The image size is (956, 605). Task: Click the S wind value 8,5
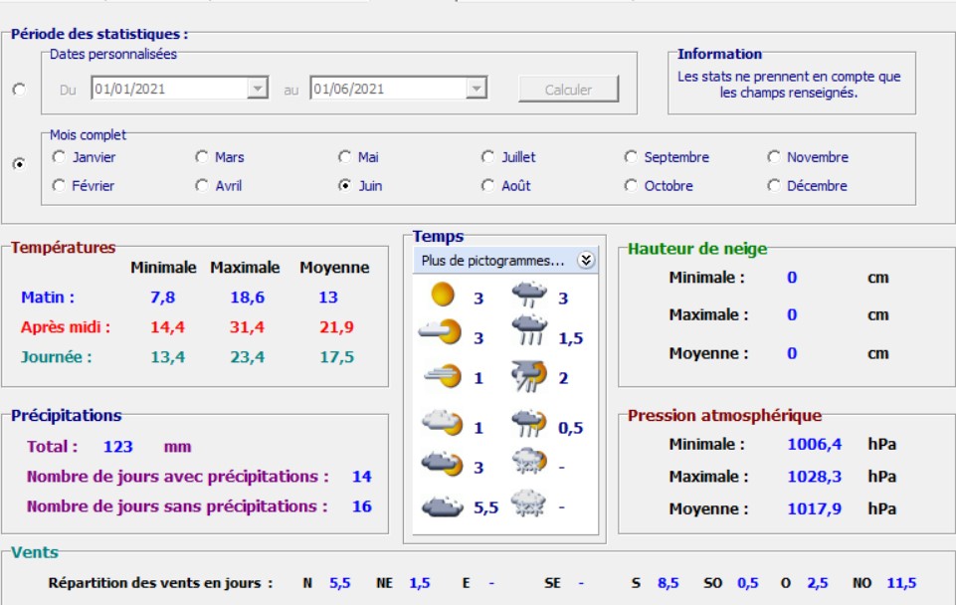tap(668, 583)
